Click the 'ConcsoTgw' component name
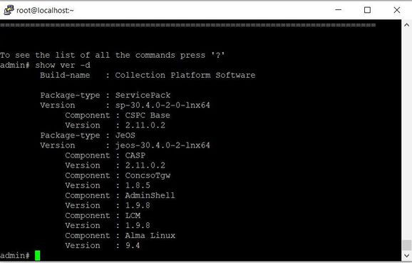412x263 pixels. coord(148,175)
